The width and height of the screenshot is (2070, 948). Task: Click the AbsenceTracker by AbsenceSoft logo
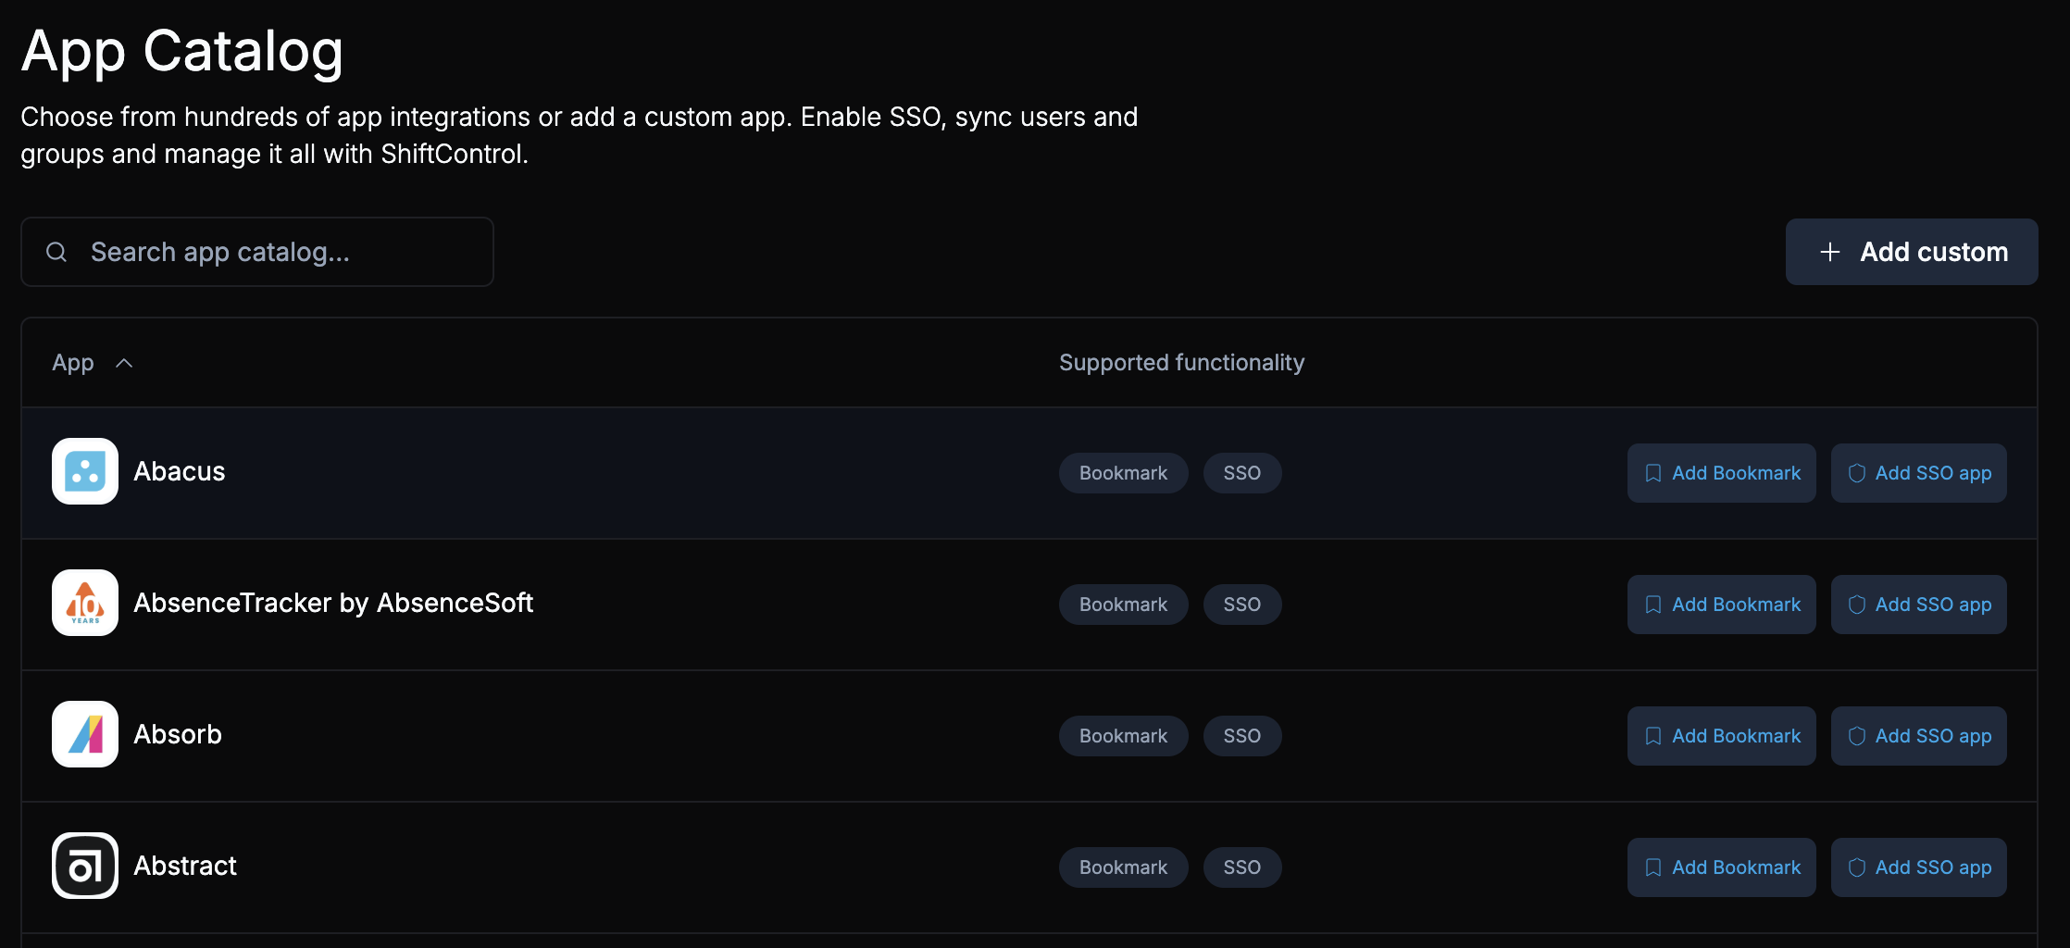point(84,603)
